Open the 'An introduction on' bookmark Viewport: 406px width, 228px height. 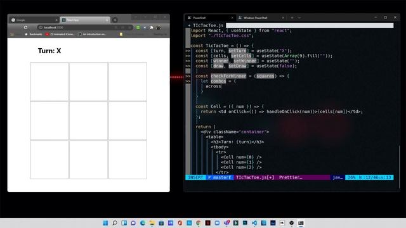pos(92,34)
